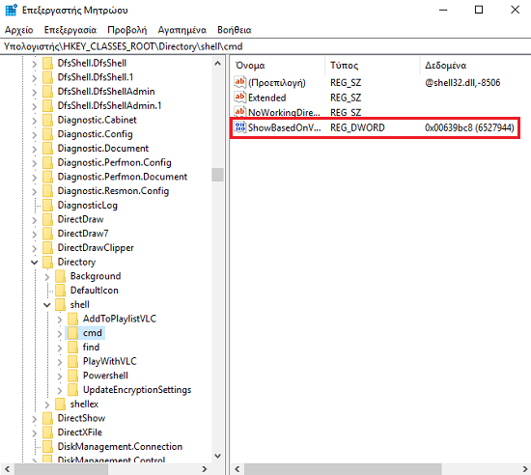Click the cmd folder icon in tree

click(x=72, y=333)
